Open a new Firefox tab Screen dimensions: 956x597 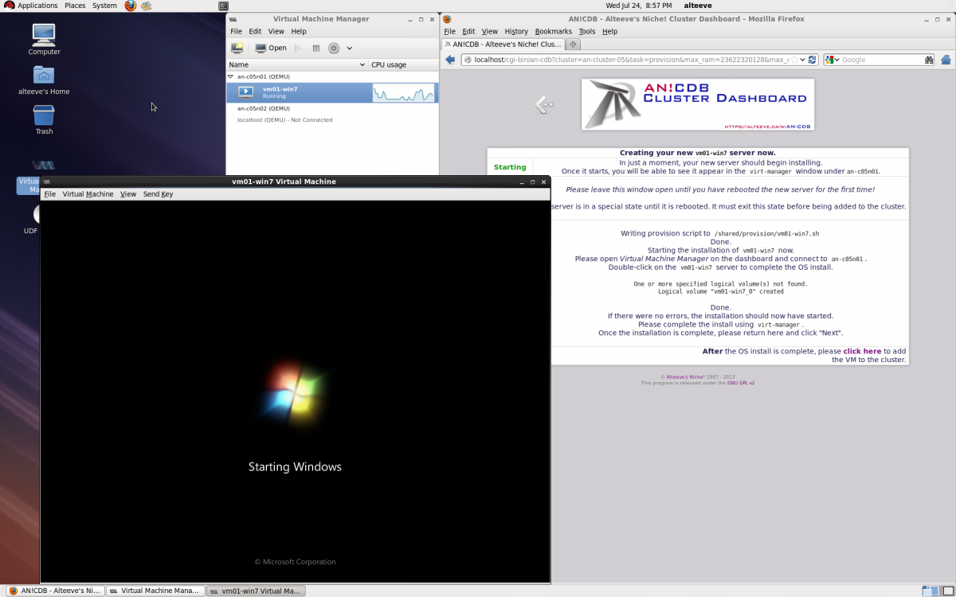tap(572, 44)
